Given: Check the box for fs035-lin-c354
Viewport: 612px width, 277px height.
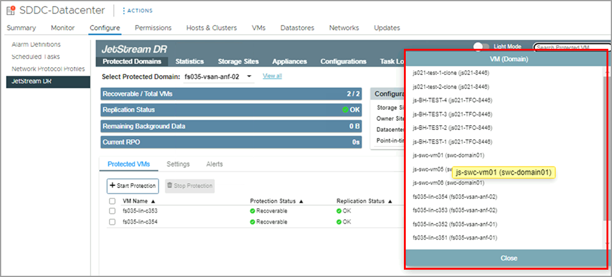Looking at the screenshot, I should pyautogui.click(x=112, y=221).
